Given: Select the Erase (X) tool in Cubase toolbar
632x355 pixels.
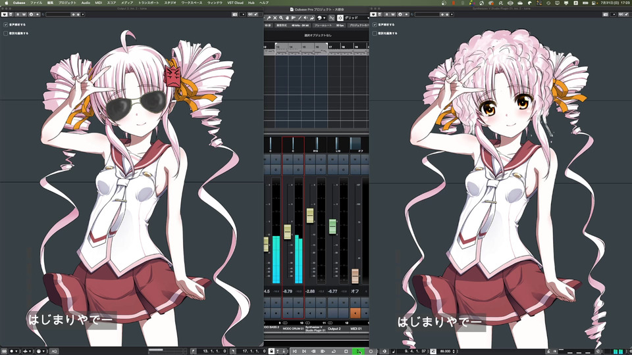Looking at the screenshot, I should pos(275,18).
